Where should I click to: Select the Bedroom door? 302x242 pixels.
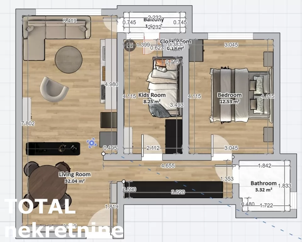point(221,147)
